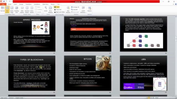
Task: Open PowerPoint Help question mark icon
Action: pyautogui.click(x=176, y=4)
